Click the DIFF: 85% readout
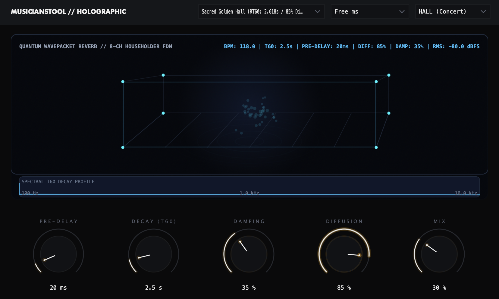This screenshot has width=499, height=299. pos(372,46)
